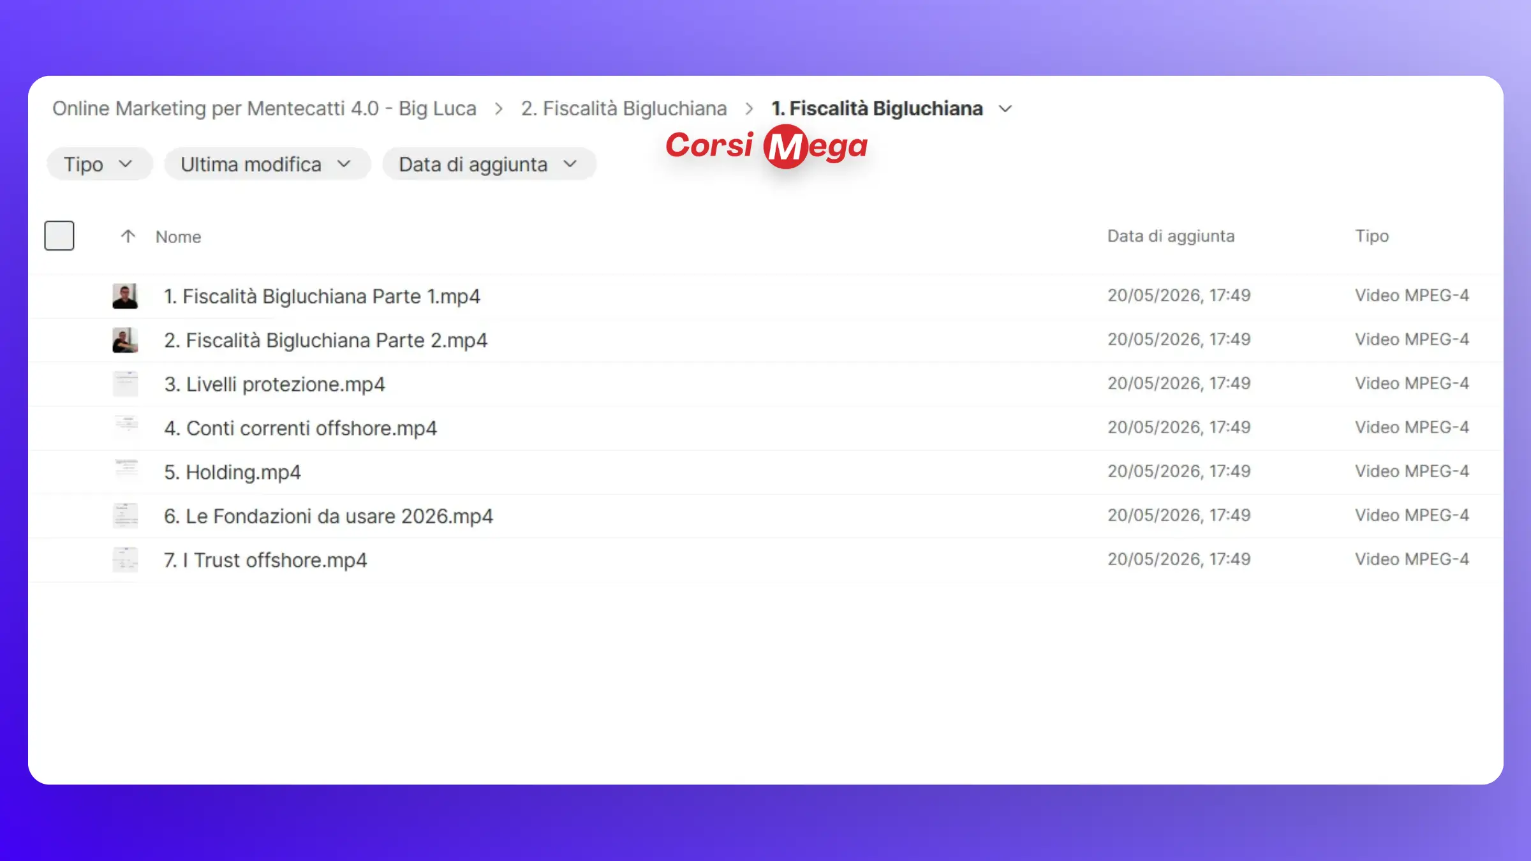Viewport: 1531px width, 861px height.
Task: Expand the current folder breadcrumb chevron
Action: (x=1005, y=109)
